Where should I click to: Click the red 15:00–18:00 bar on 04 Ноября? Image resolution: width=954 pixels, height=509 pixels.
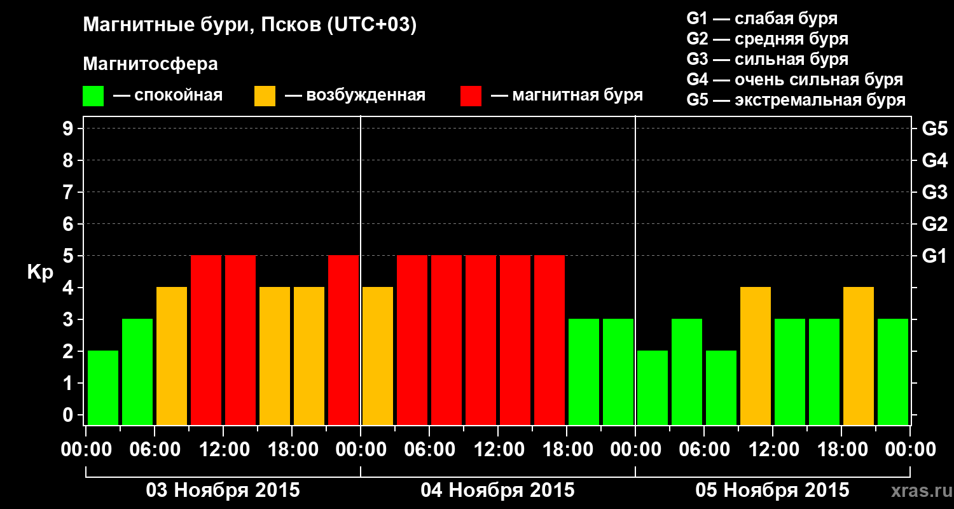[x=550, y=340]
